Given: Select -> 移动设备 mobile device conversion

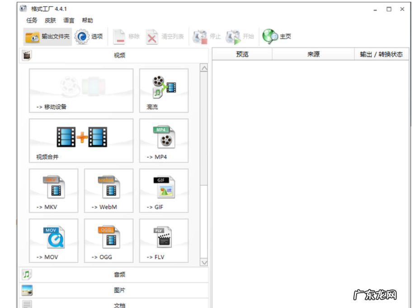Looking at the screenshot, I should (x=81, y=90).
